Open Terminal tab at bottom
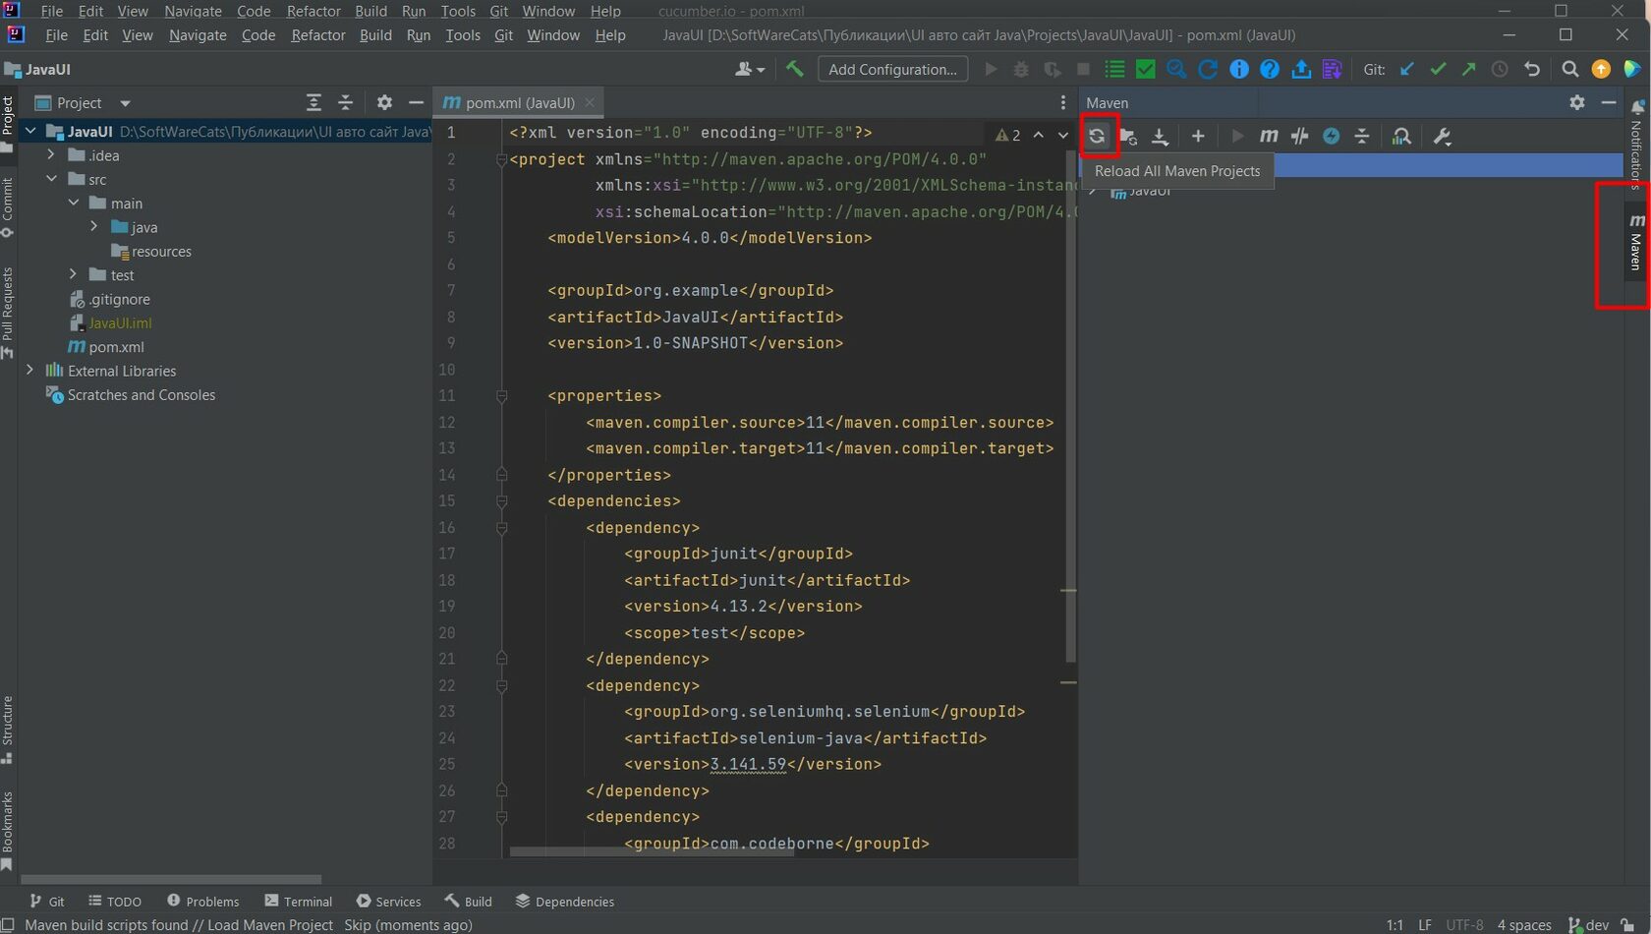Image resolution: width=1651 pixels, height=934 pixels. pyautogui.click(x=299, y=902)
